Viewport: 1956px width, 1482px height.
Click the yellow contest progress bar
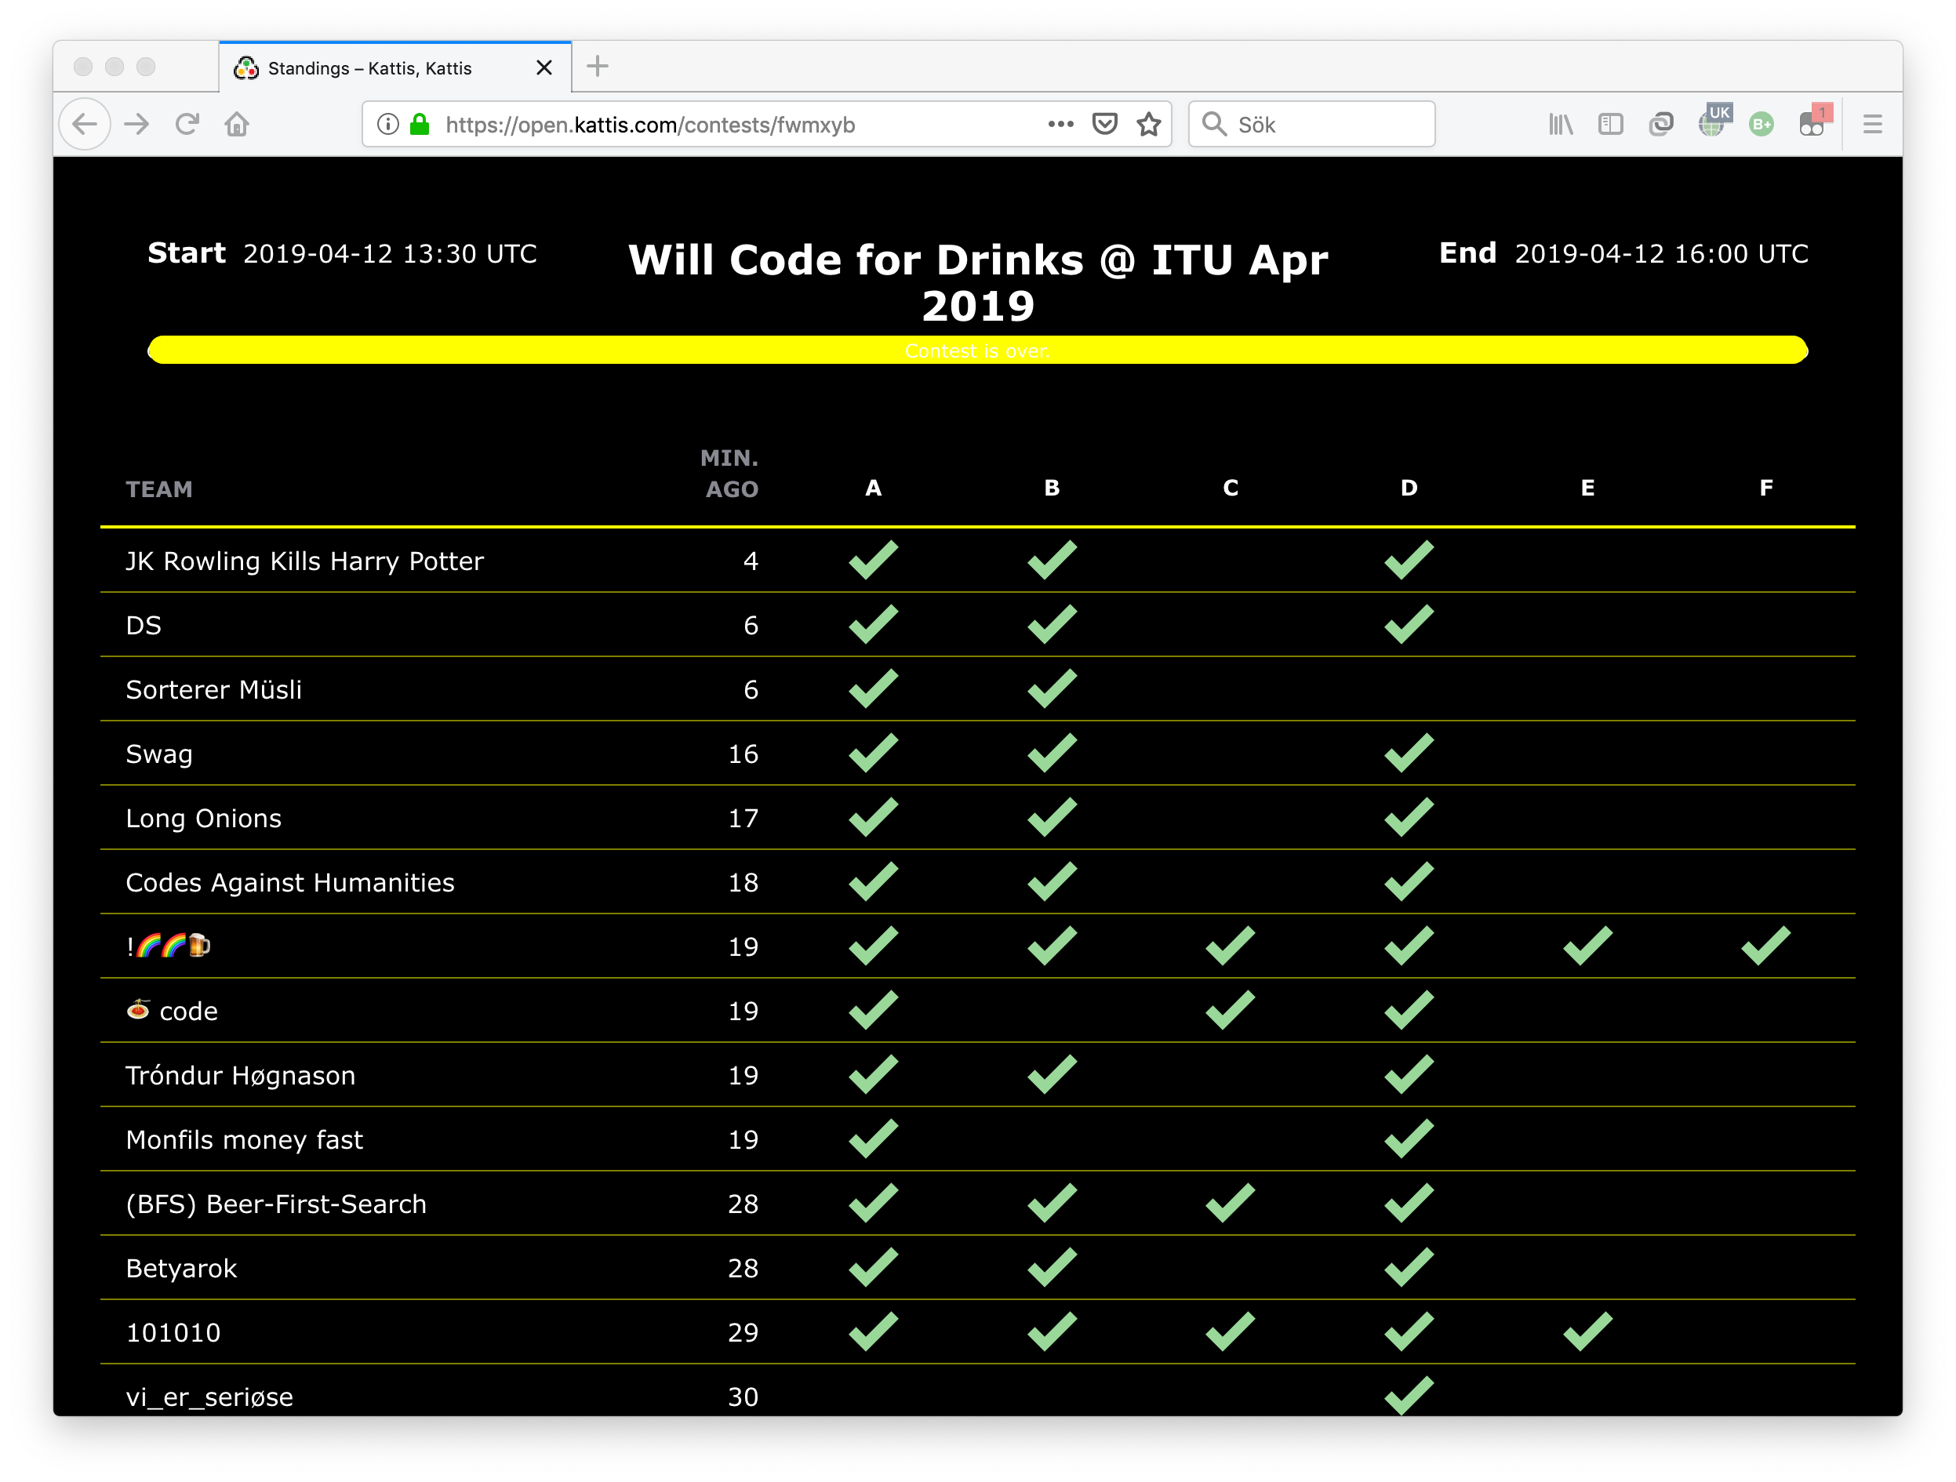pos(977,351)
